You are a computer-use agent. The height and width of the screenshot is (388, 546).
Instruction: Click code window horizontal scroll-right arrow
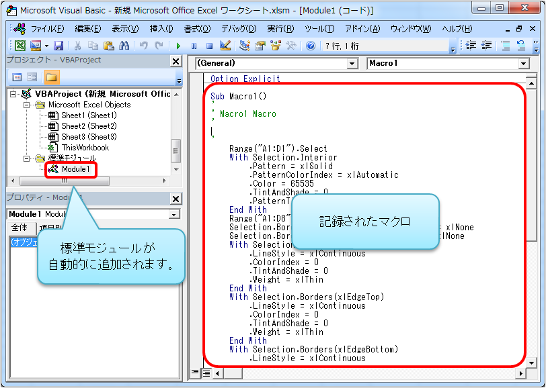pyautogui.click(x=520, y=374)
